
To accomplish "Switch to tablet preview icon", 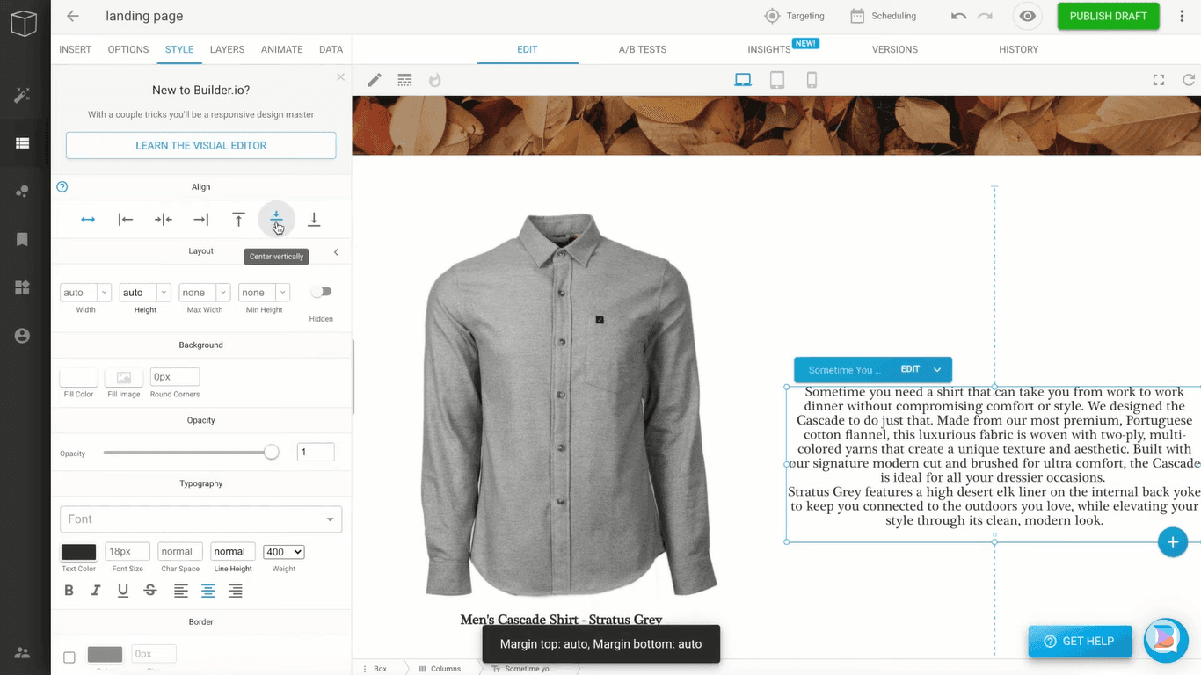I will 777,81.
